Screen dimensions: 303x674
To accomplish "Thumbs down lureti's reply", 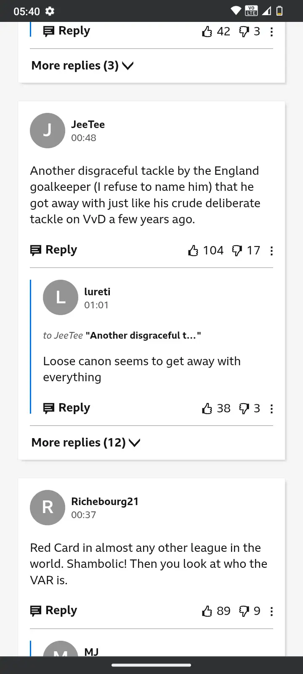I will coord(244,409).
